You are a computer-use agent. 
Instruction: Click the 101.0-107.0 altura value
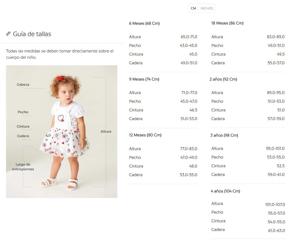275,205
